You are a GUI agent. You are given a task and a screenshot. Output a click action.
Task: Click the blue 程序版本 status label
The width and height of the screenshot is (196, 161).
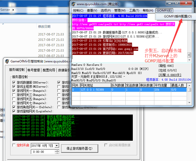[x=168, y=80]
